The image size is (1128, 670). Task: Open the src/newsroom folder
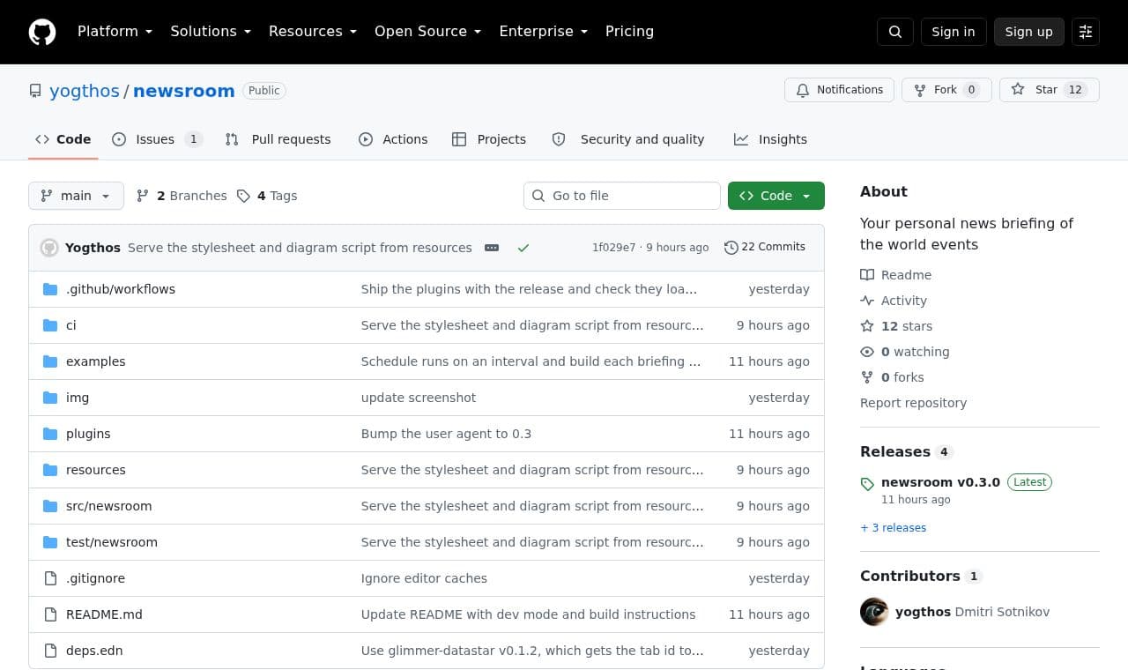coord(109,506)
